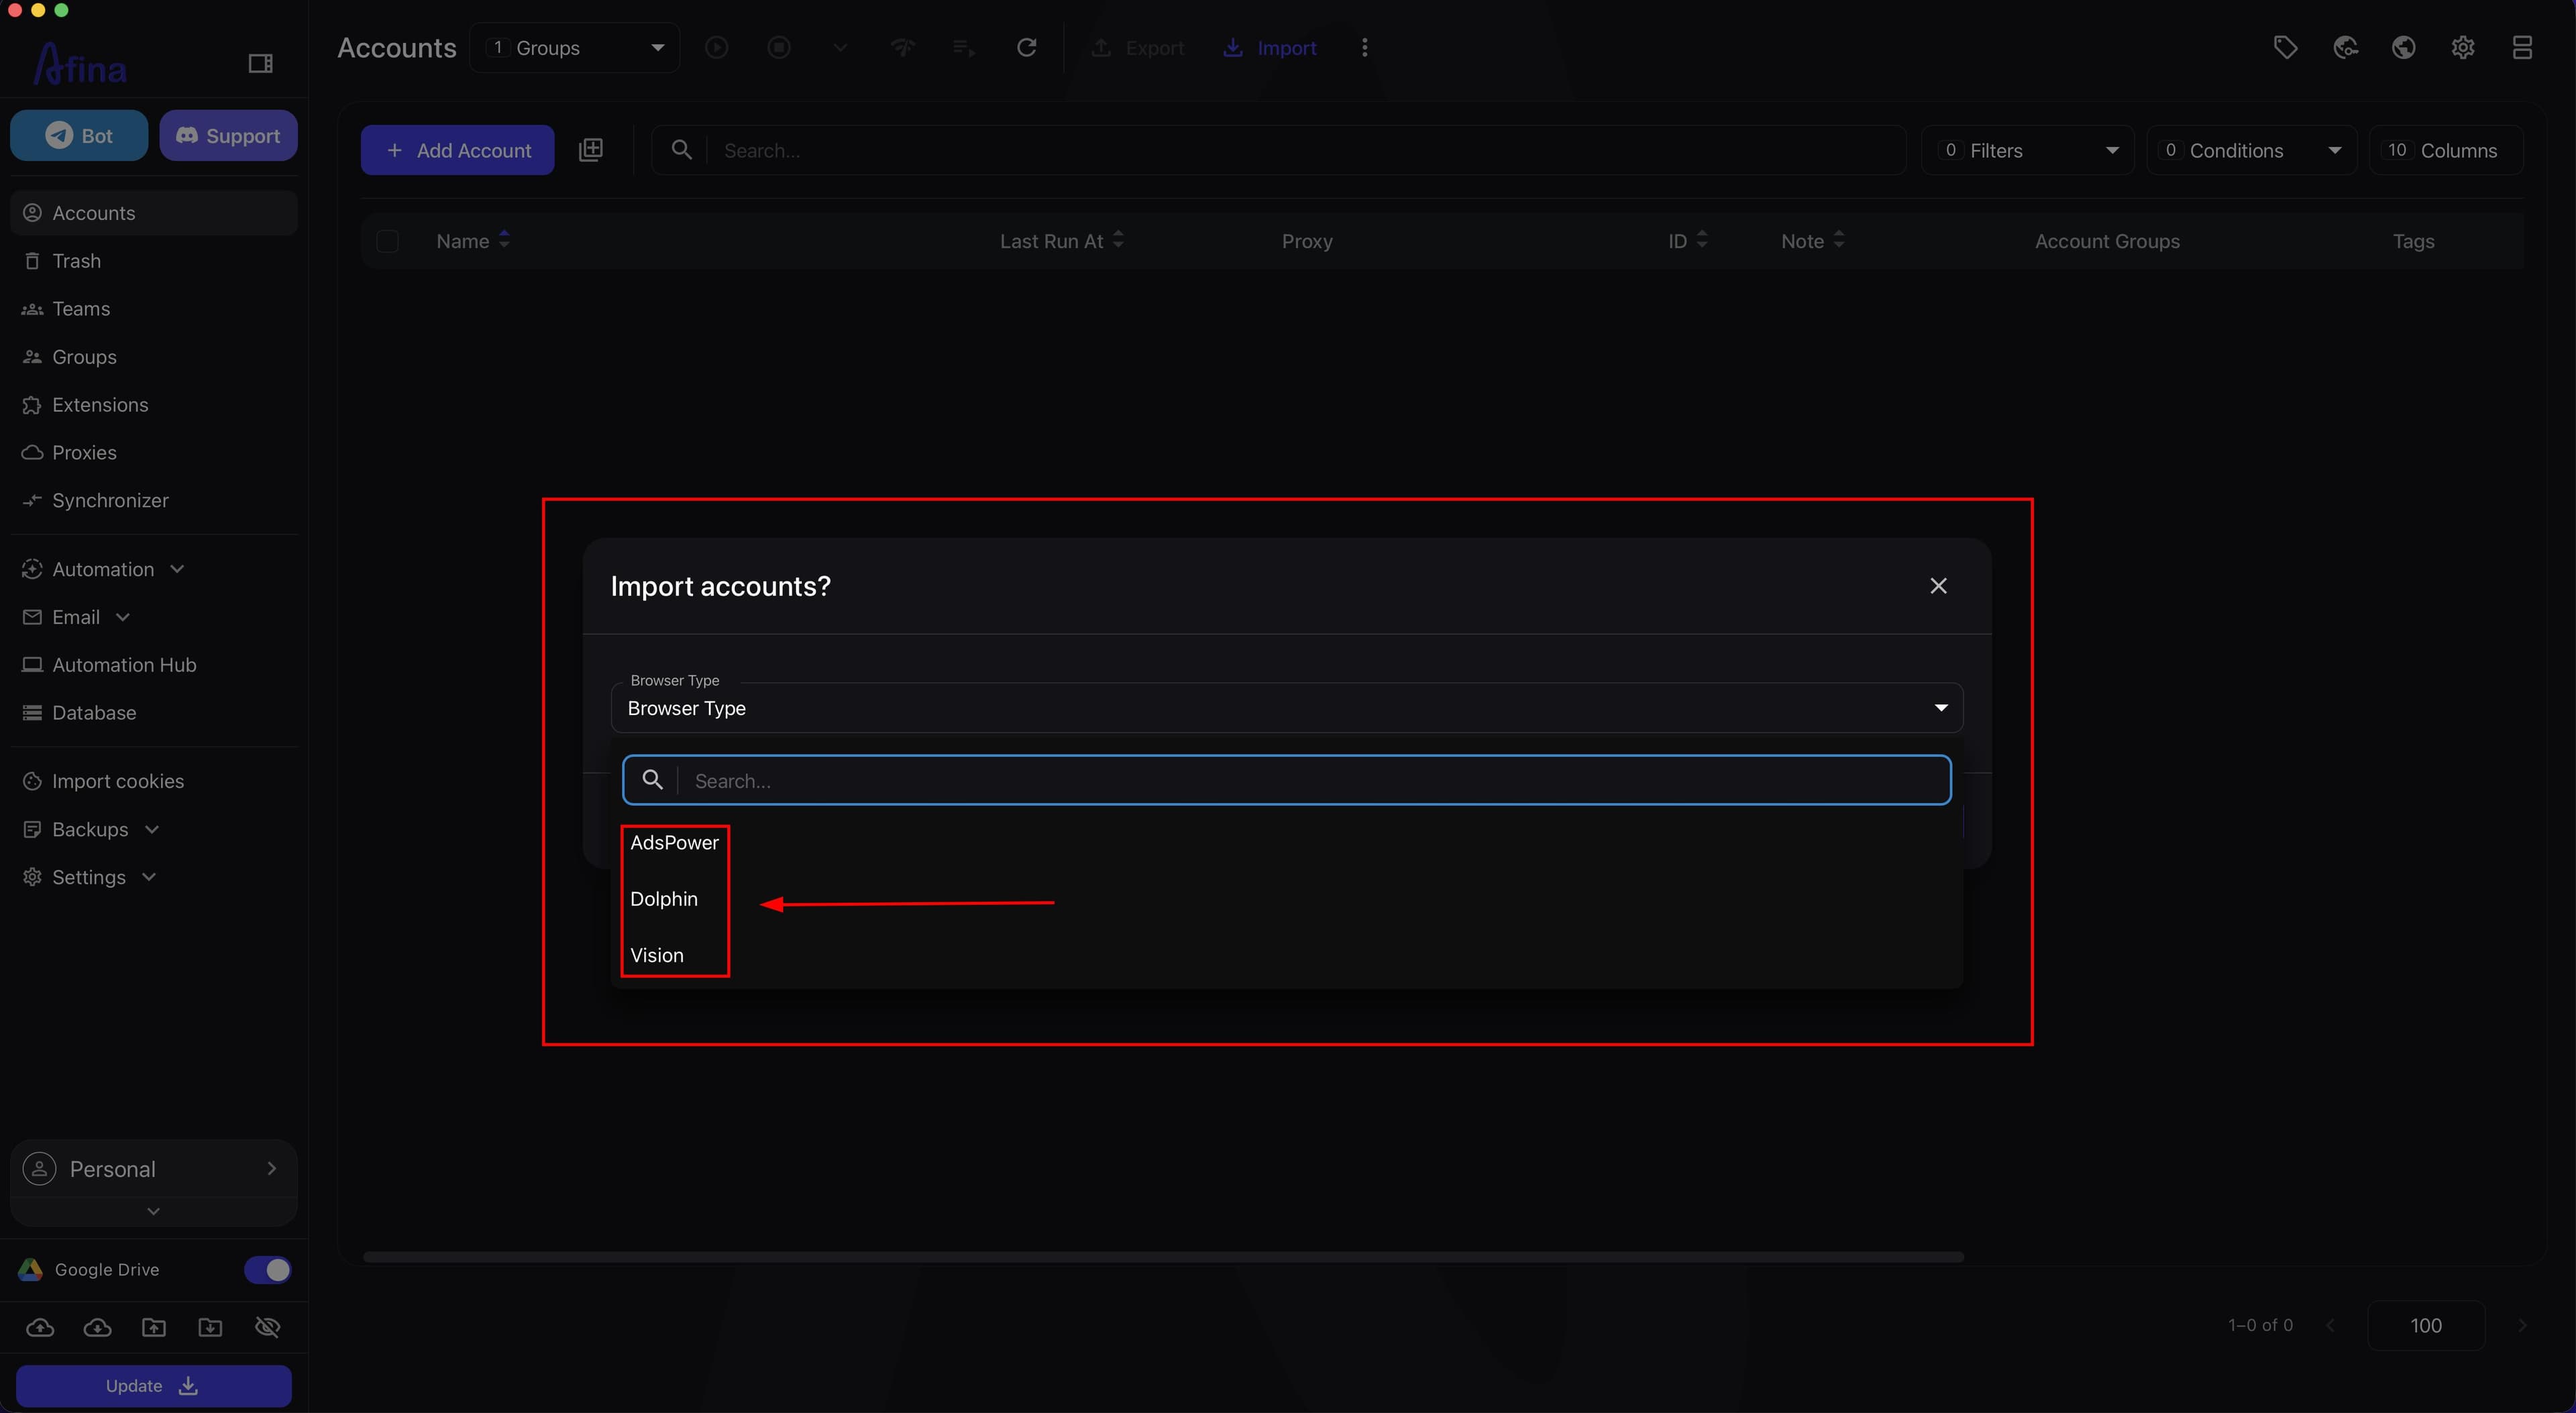Open the more options vertical dots menu
2576x1413 pixels.
[x=1364, y=47]
